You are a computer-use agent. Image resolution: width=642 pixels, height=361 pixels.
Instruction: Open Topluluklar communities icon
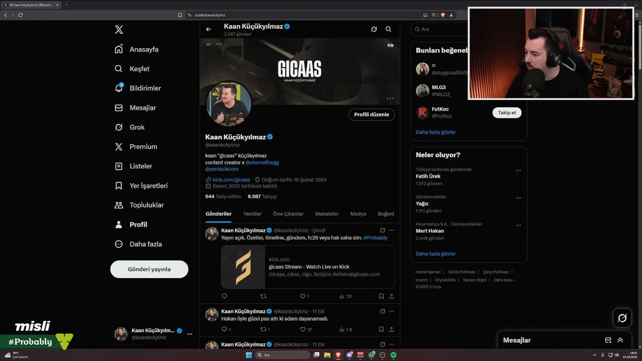pos(119,205)
